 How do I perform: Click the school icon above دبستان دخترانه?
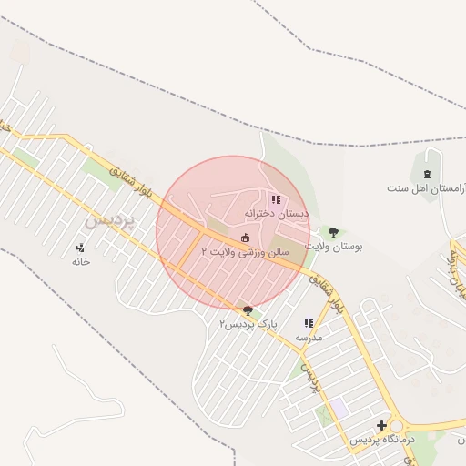point(276,200)
